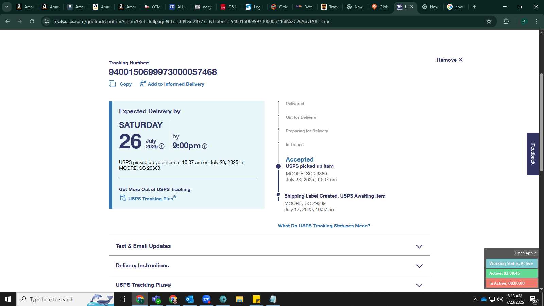The image size is (544, 306).
Task: Open OneDrive cloud icon in system tray
Action: pyautogui.click(x=483, y=299)
